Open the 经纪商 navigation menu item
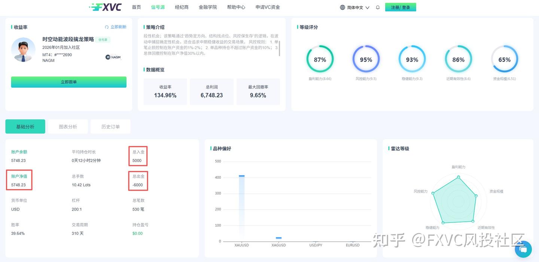Viewport: 539px width, 262px height. [x=182, y=7]
